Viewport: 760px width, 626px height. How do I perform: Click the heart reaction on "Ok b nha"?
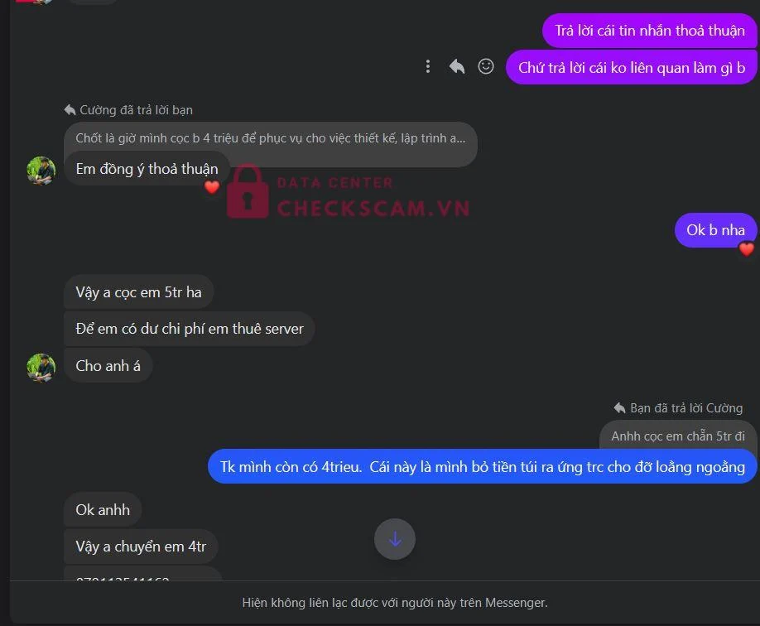tap(747, 249)
